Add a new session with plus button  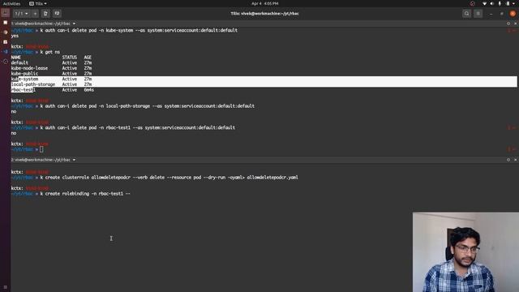coord(35,14)
